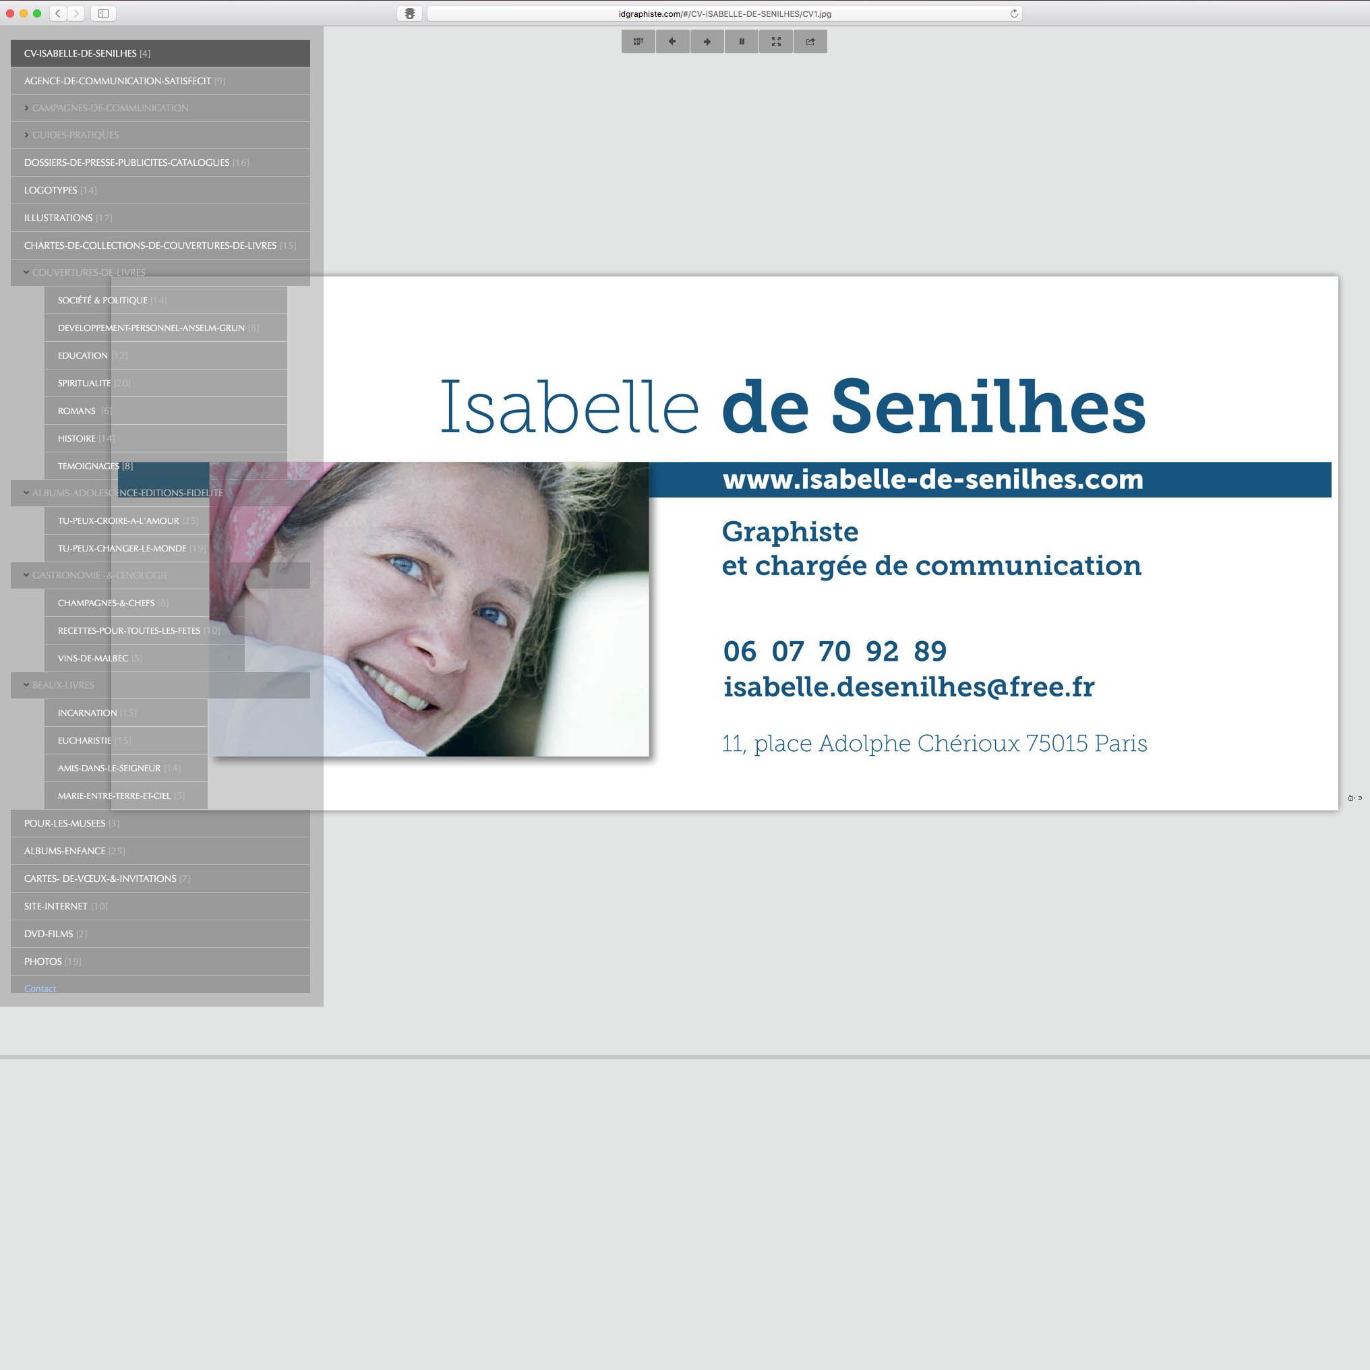Open the thumbnail grid view
This screenshot has height=1370, width=1370.
[638, 42]
